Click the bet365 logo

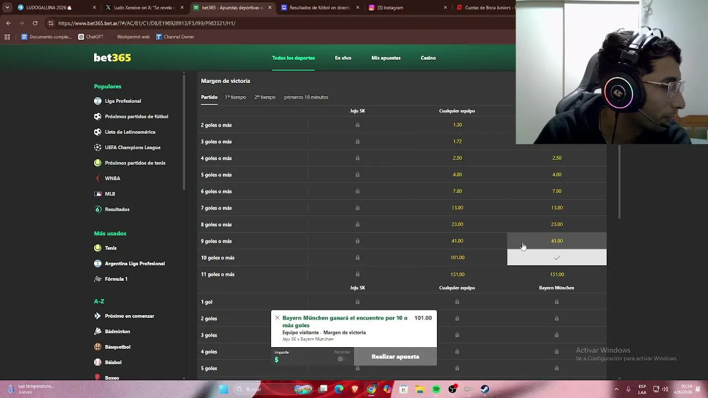112,57
